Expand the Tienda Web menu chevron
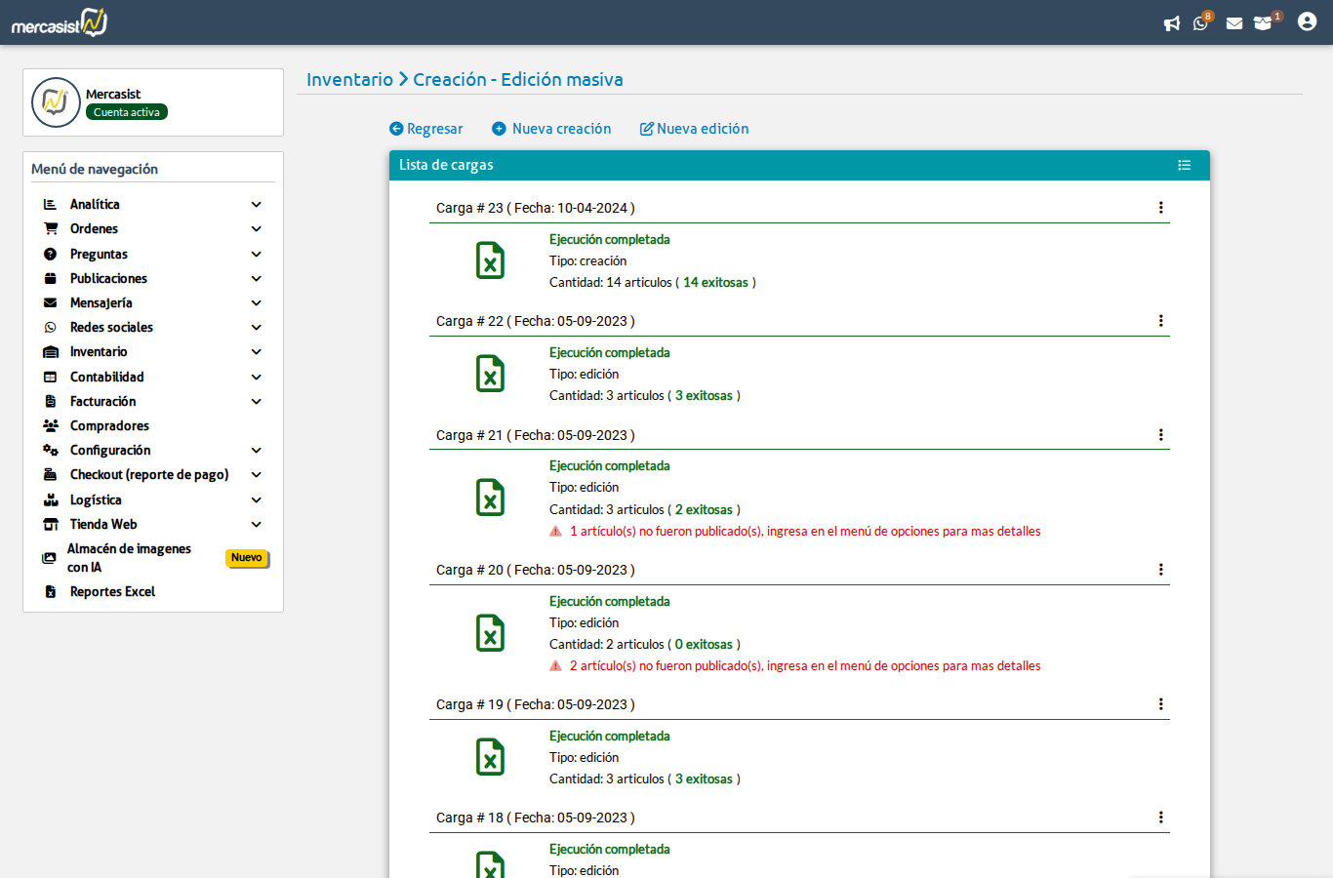The width and height of the screenshot is (1333, 878). [257, 525]
